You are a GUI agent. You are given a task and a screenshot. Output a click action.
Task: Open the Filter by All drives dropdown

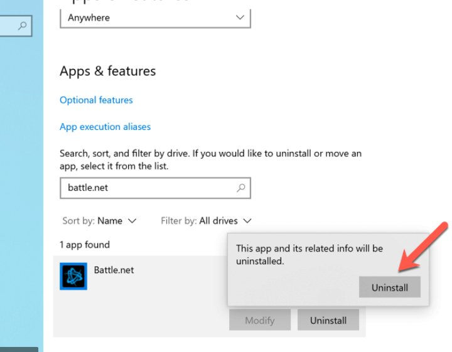coord(206,221)
